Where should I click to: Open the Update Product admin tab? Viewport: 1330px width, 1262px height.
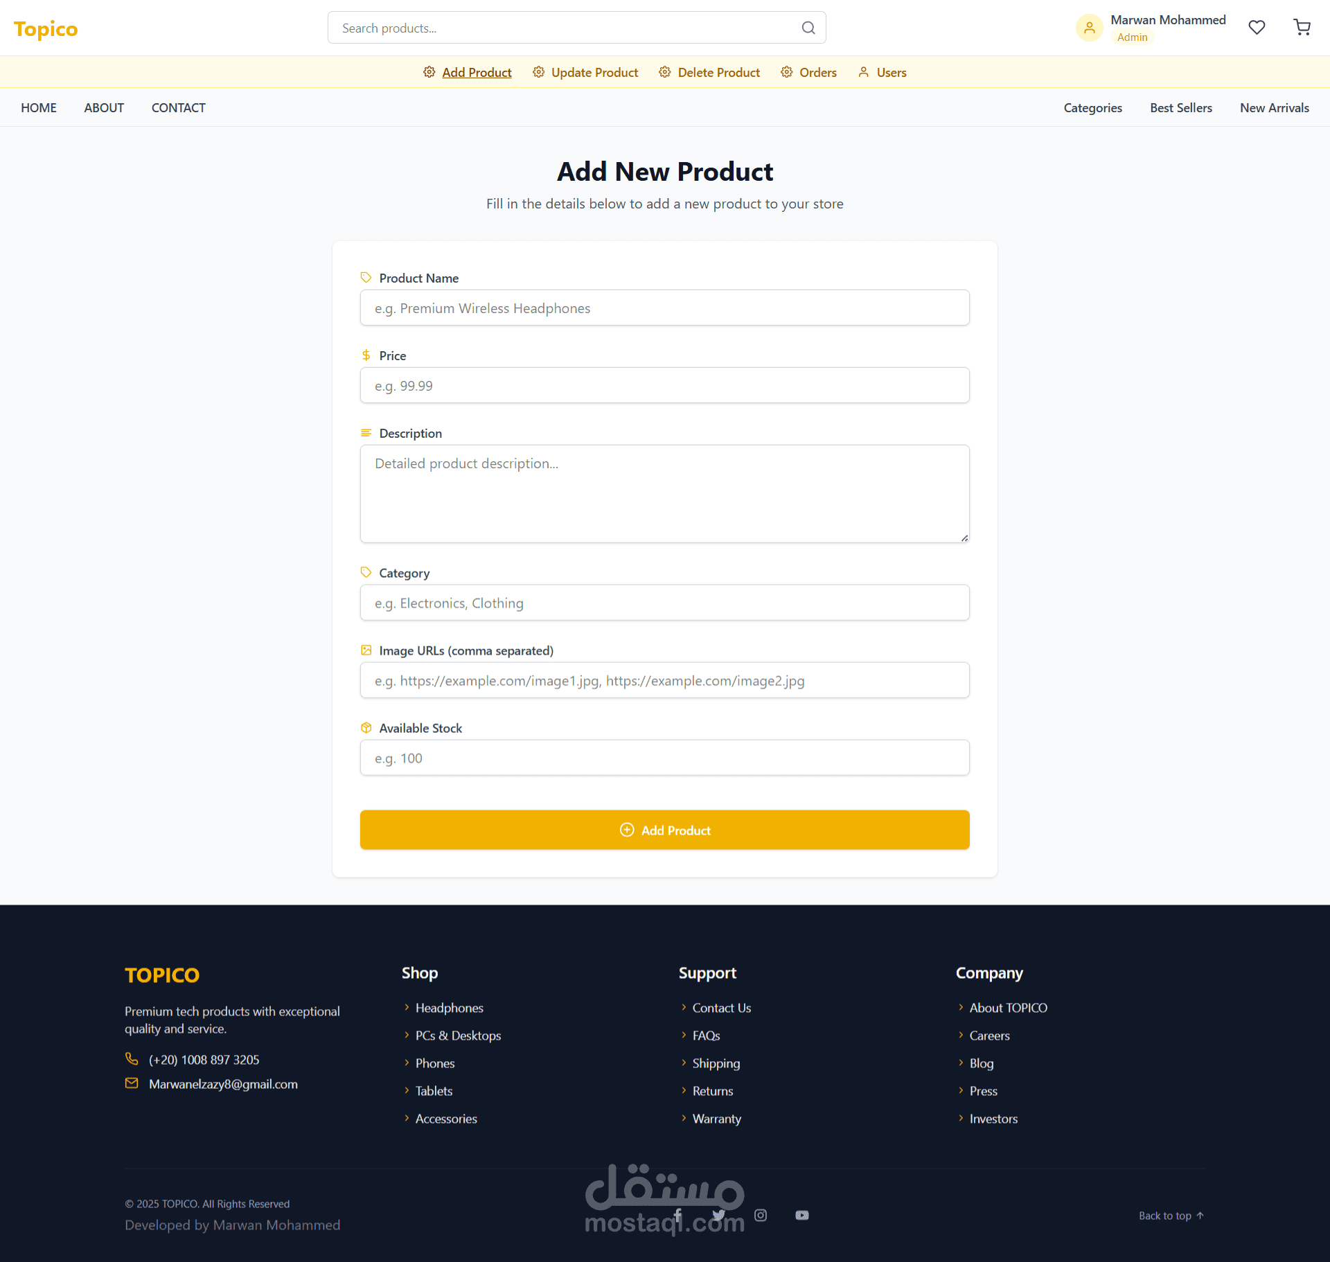point(594,72)
